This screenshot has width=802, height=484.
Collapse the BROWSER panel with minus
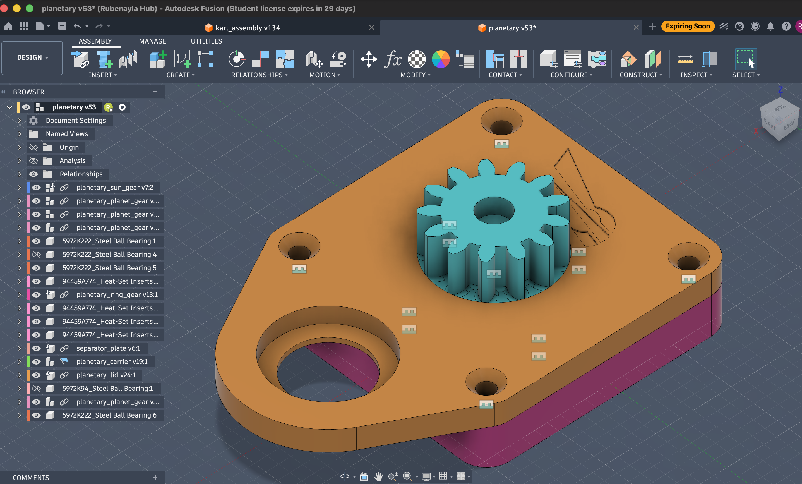155,92
